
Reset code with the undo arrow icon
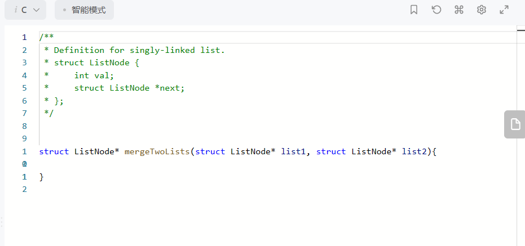tap(436, 10)
